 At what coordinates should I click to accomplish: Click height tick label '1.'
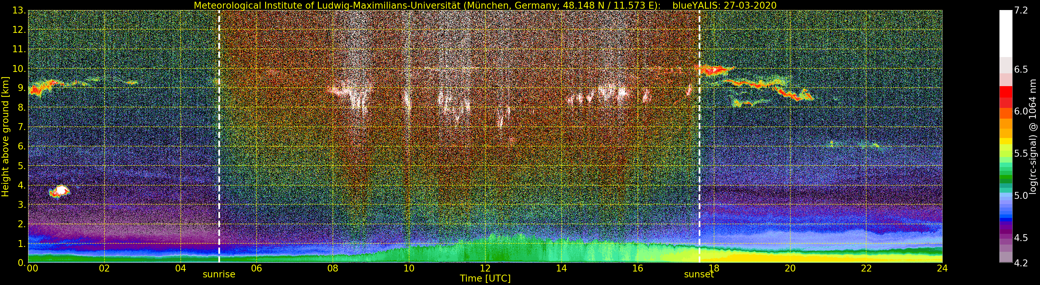click(22, 243)
